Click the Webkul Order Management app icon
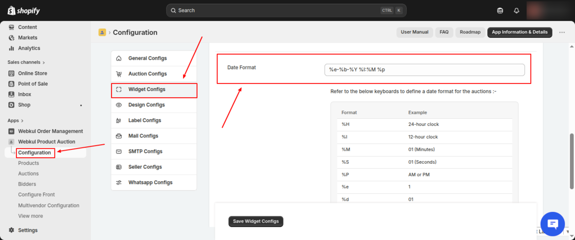575x240 pixels. pyautogui.click(x=11, y=131)
